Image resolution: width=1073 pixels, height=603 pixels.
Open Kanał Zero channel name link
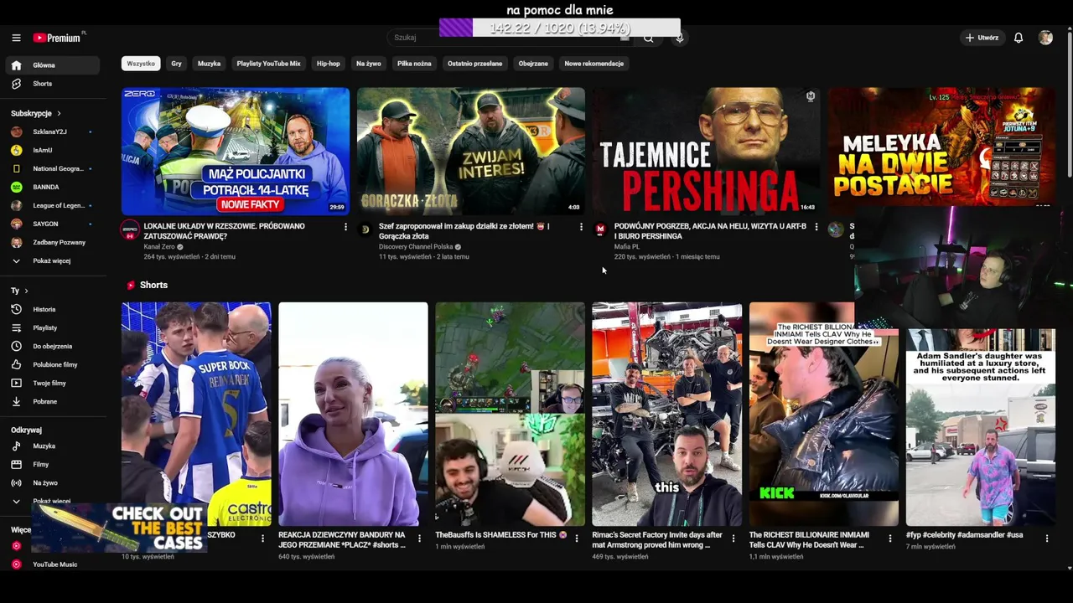coord(159,247)
